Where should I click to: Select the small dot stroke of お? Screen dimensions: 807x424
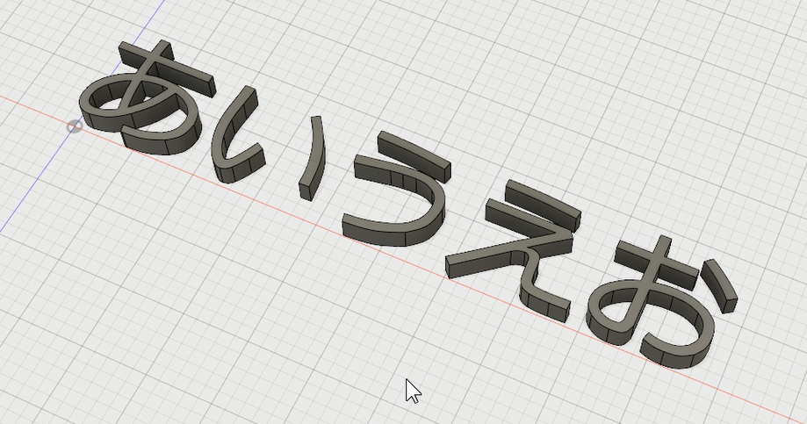point(721,285)
